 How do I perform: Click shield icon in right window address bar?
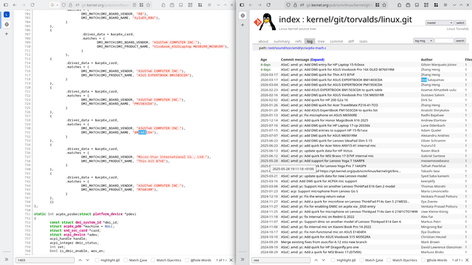(x=288, y=5)
